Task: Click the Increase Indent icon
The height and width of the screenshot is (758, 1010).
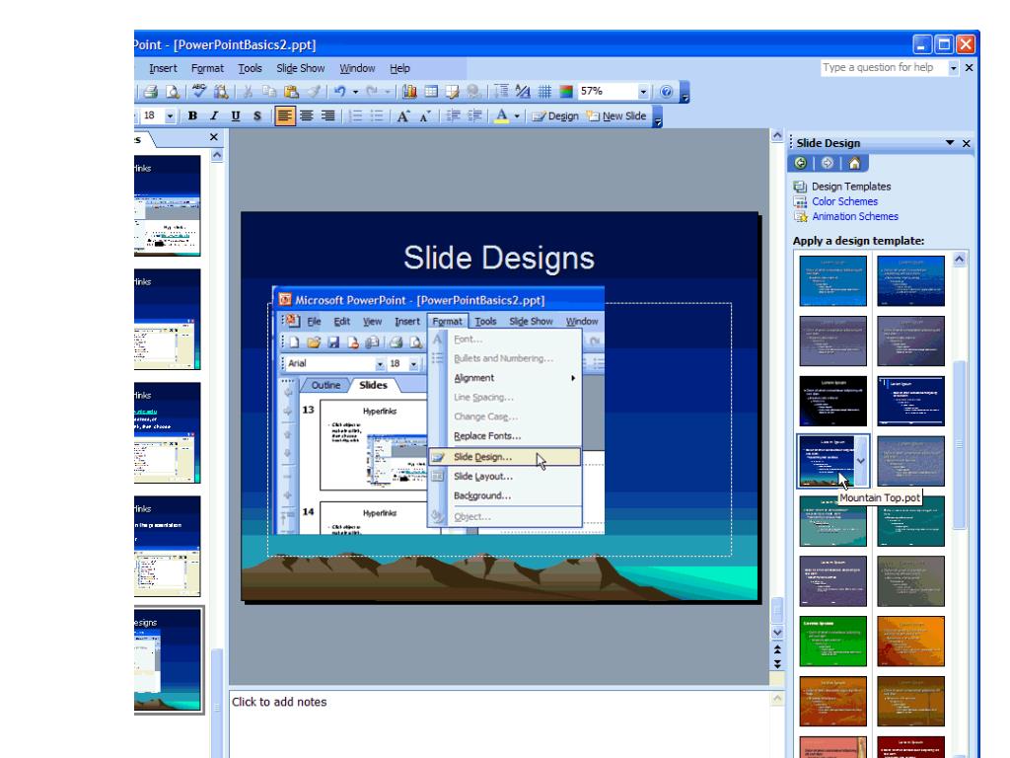Action: (474, 116)
